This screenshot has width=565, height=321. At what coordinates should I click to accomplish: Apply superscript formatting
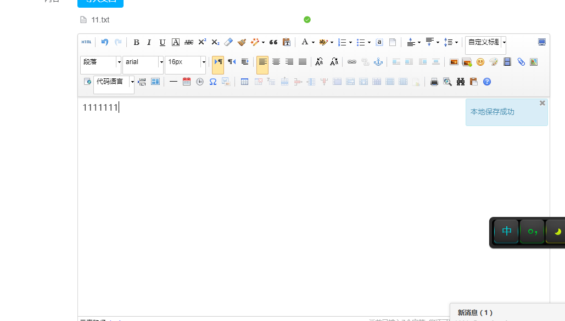tap(202, 42)
